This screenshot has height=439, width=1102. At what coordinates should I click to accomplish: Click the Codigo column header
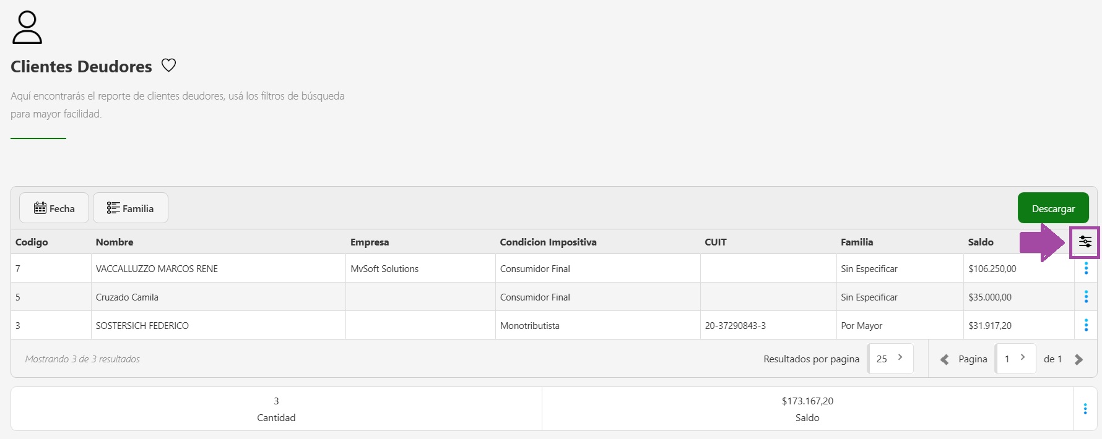coord(32,242)
